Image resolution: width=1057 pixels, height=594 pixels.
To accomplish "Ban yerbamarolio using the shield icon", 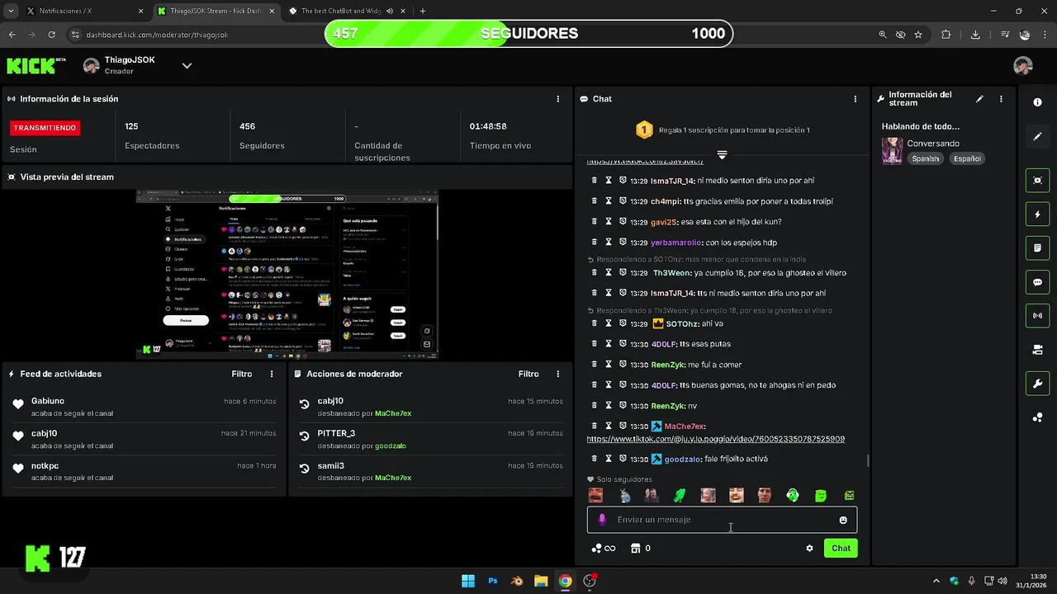I will tap(623, 242).
